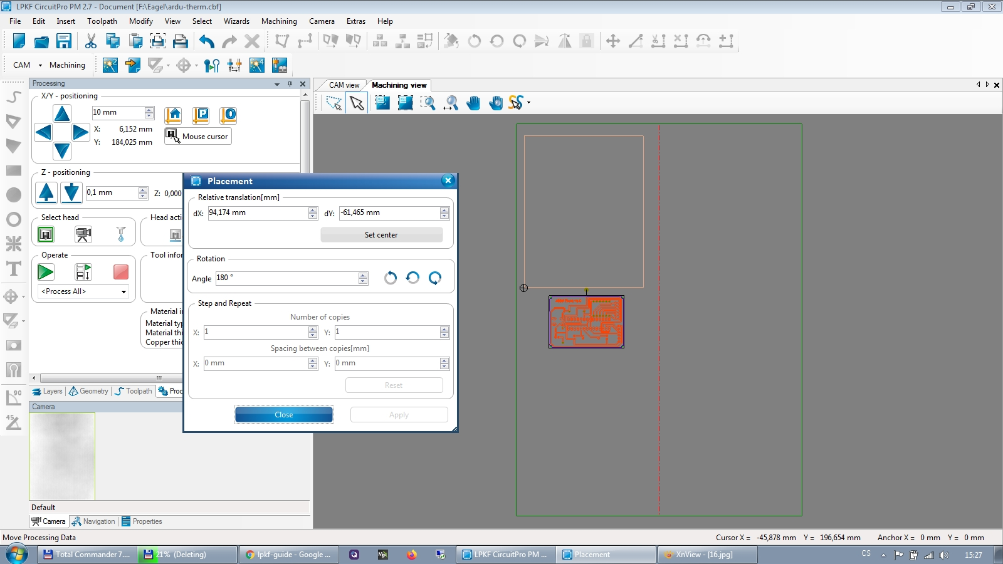Raise head with Z up arrow
The width and height of the screenshot is (1003, 564).
click(46, 192)
